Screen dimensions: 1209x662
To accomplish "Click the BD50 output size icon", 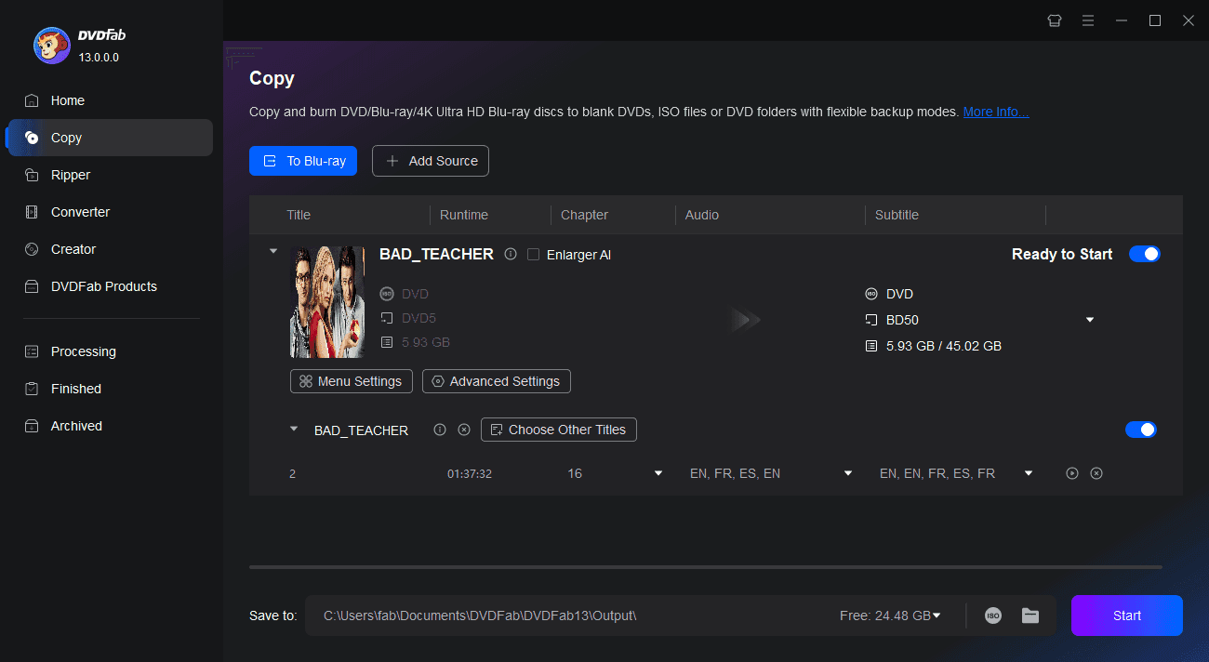I will point(871,320).
